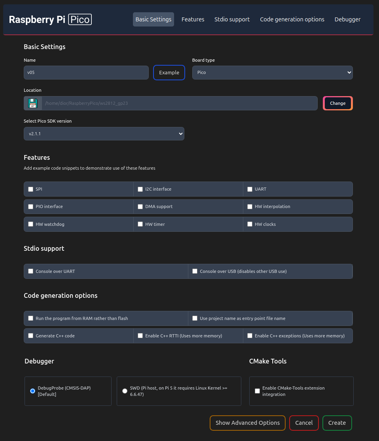Click the Location path field
Image resolution: width=379 pixels, height=441 pixels.
[x=180, y=103]
